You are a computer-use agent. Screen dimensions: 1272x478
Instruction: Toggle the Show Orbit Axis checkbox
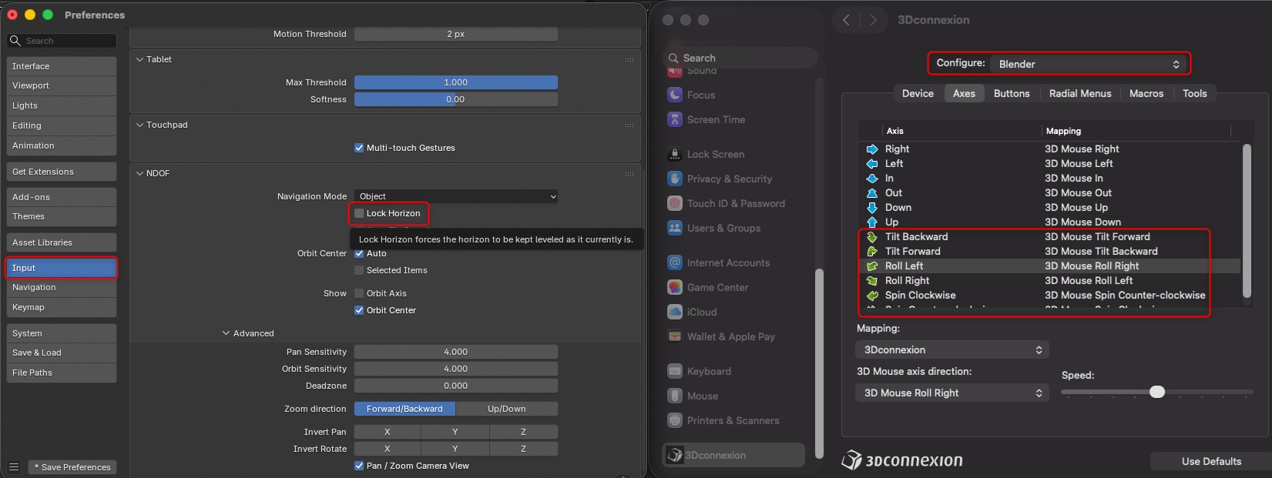359,293
